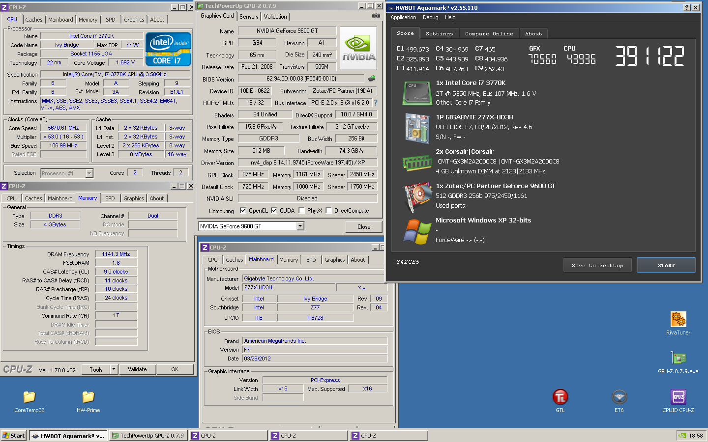Click the GPU Clock value 975 MHz
Screen dimensions: 708x442
tap(253, 174)
